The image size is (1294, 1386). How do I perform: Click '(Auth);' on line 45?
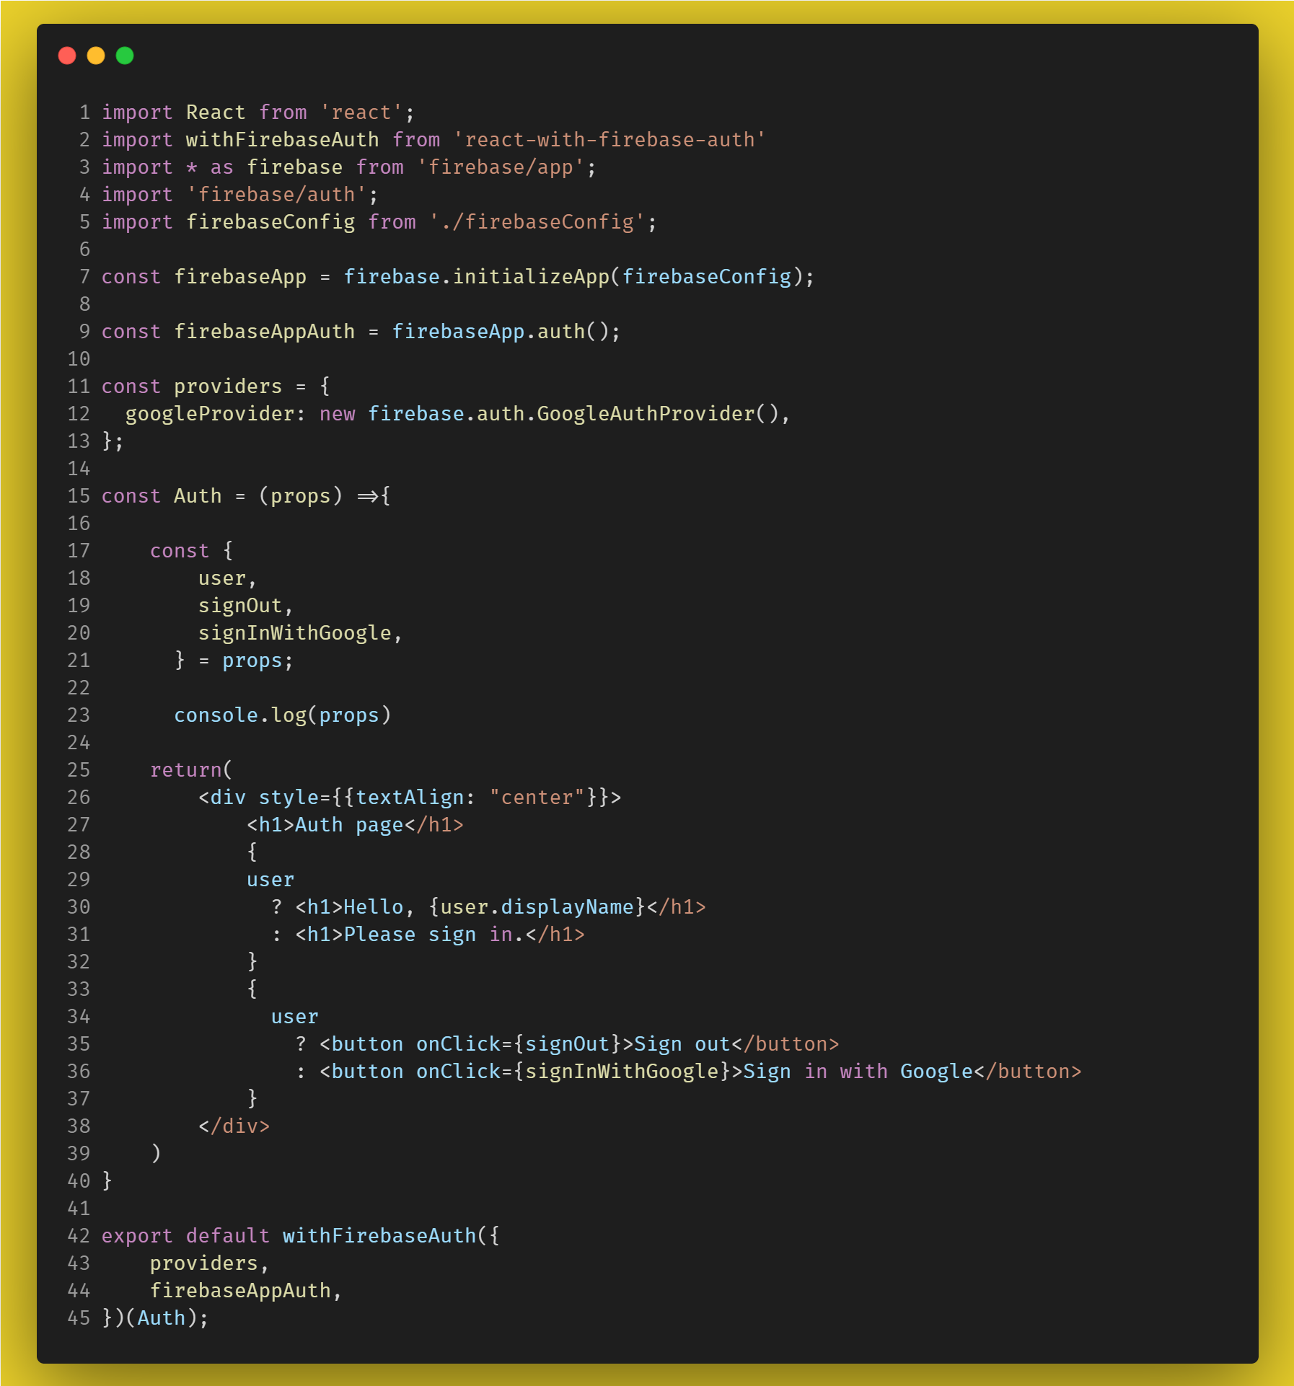coord(167,1318)
